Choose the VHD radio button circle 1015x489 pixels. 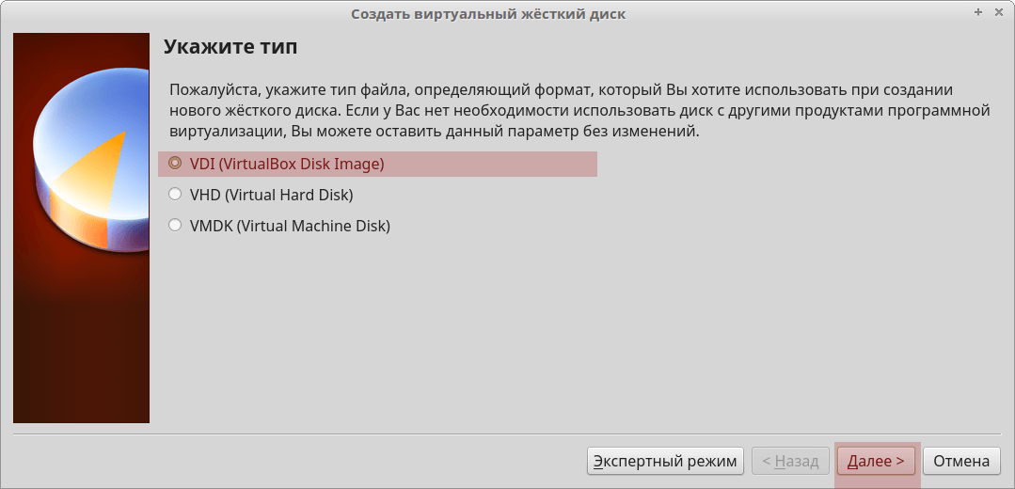(174, 195)
